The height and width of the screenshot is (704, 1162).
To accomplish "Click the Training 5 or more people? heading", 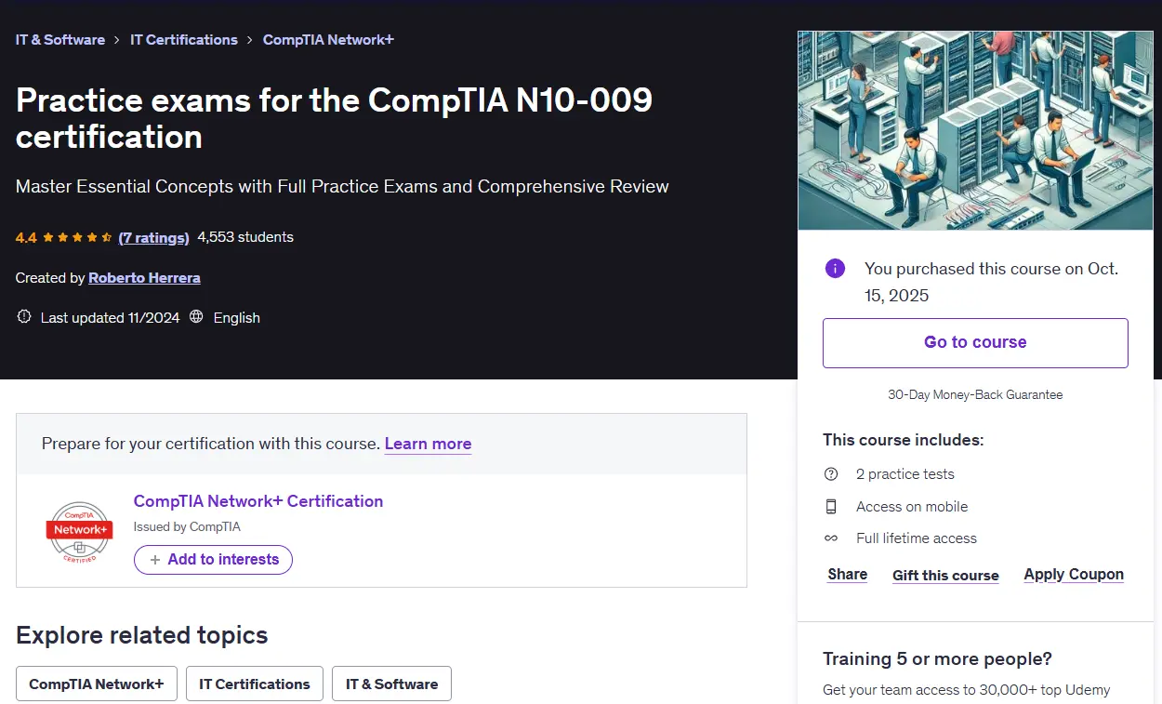I will click(937, 659).
